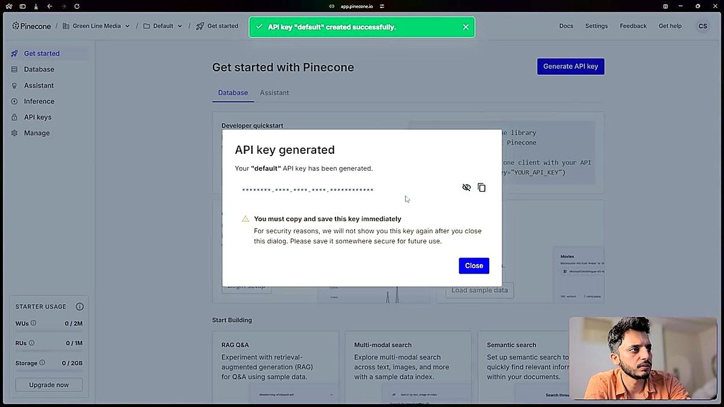Open the Multi-modal search card
724x407 pixels.
[408, 367]
